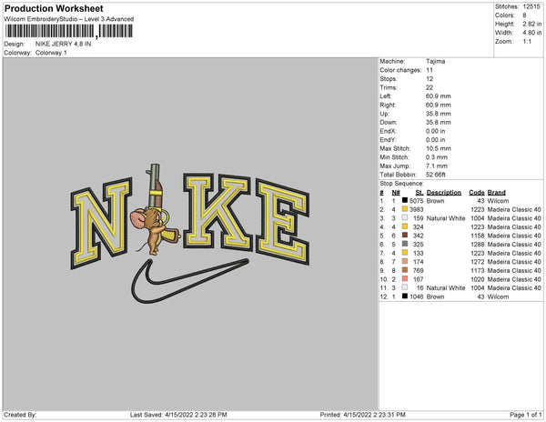Select the brown swatch in the 342-stitch row
This screenshot has height=422, width=546.
pyautogui.click(x=405, y=236)
